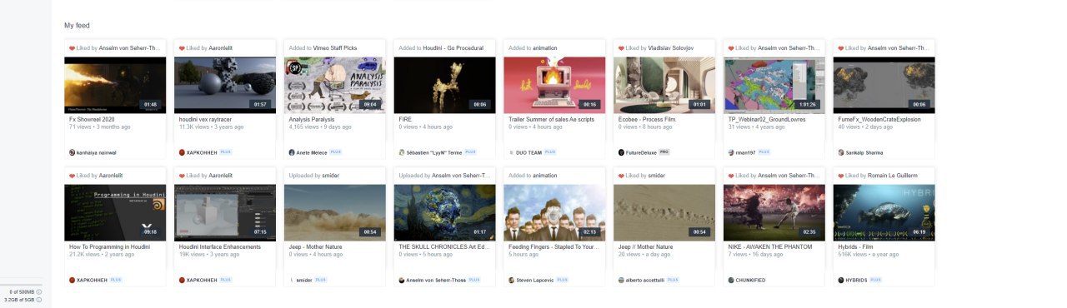Open uploader name DUO TEAM
Screen dimensions: 1067x308
(x=528, y=152)
